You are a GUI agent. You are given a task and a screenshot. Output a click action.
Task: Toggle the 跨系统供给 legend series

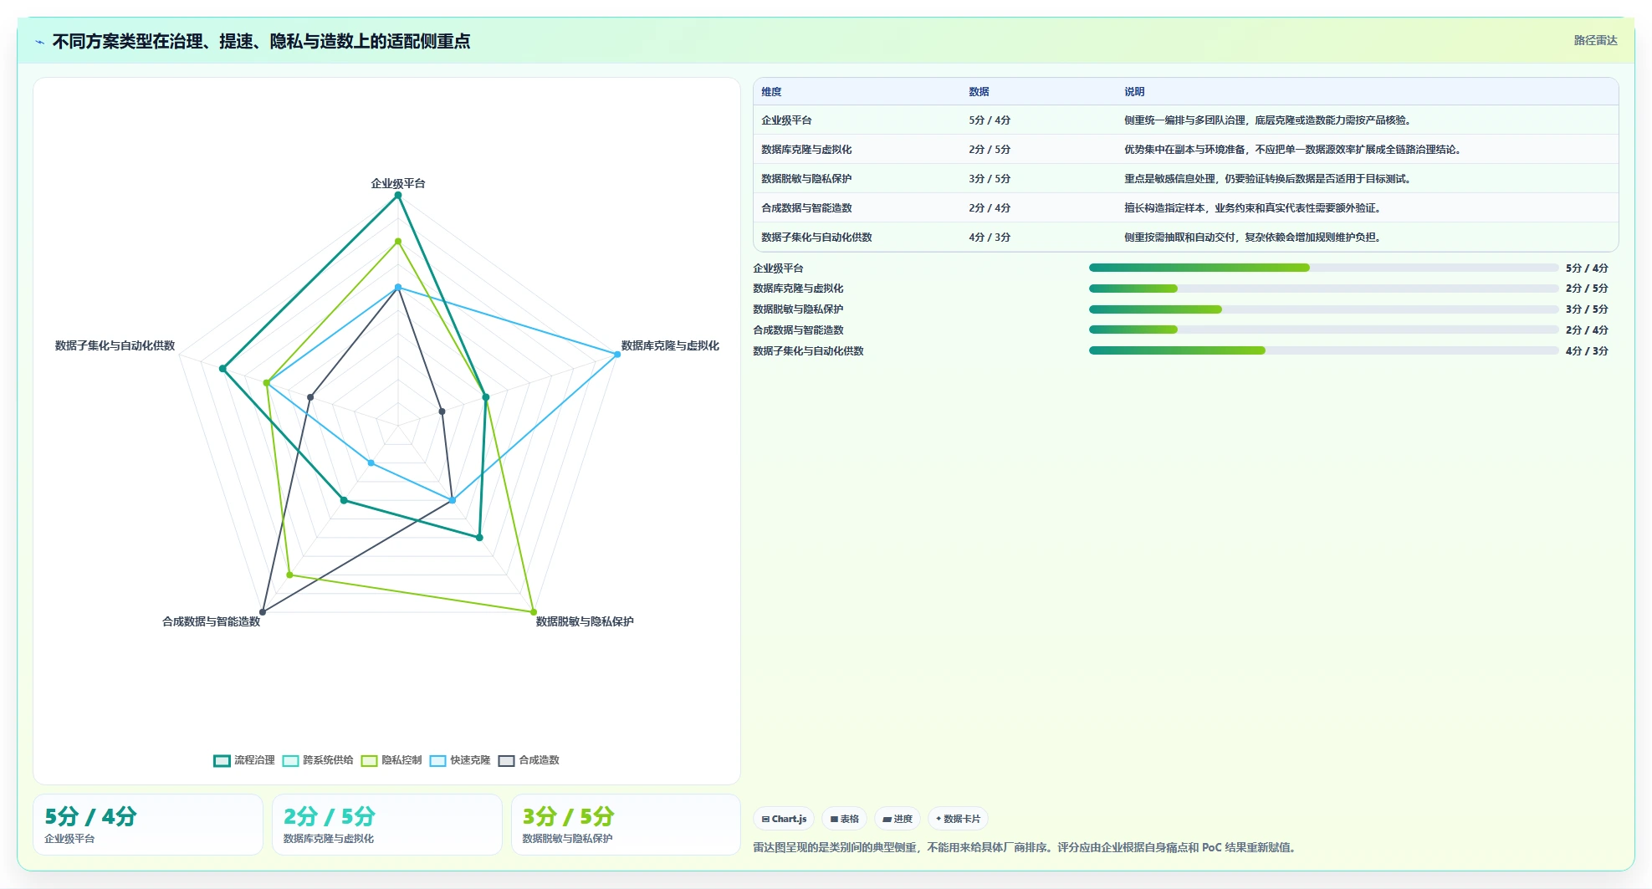point(318,760)
